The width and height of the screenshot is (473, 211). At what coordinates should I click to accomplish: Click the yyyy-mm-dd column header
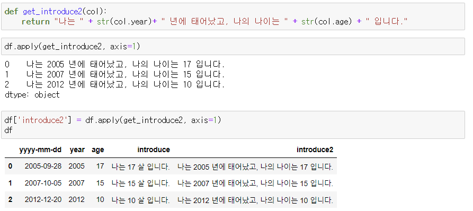coord(40,150)
